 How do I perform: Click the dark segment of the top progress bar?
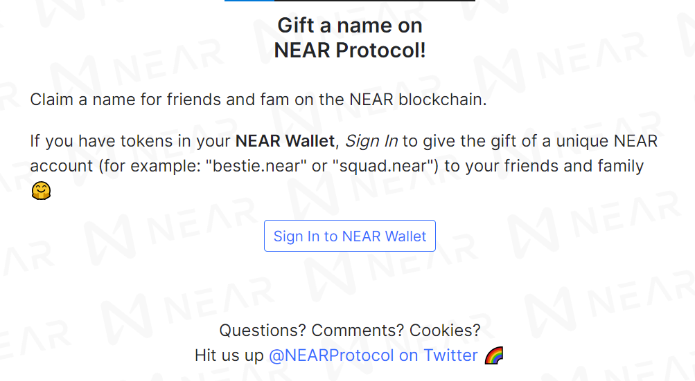click(x=375, y=1)
